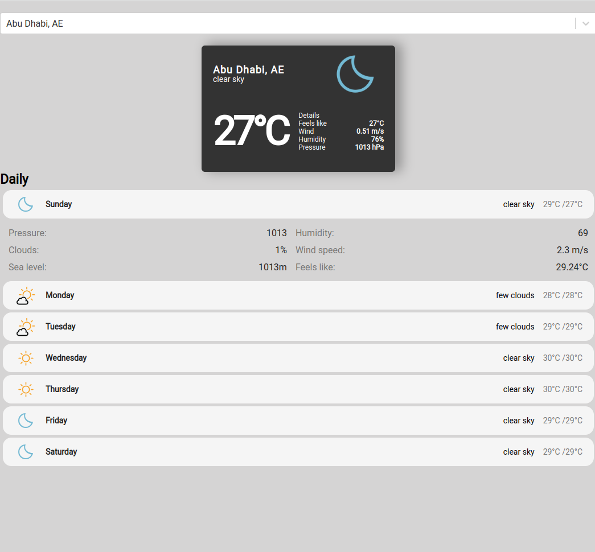
Task: Open the city dropdown chevron arrow
Action: click(x=585, y=23)
